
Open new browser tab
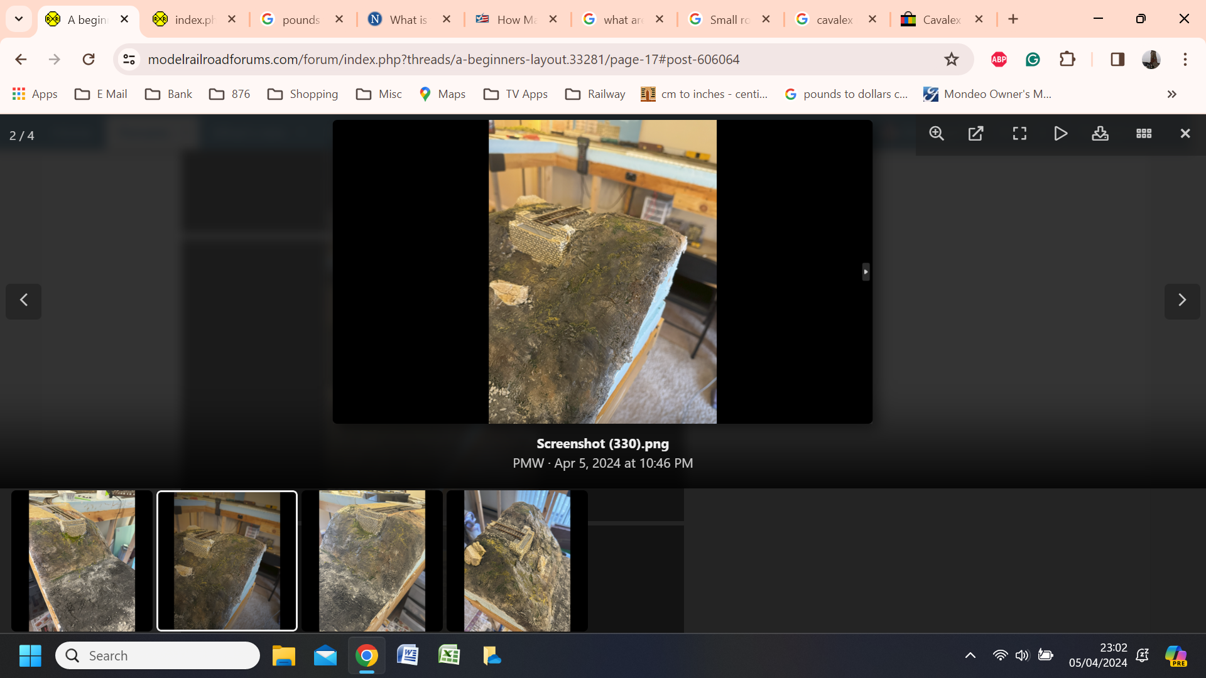tap(1013, 19)
